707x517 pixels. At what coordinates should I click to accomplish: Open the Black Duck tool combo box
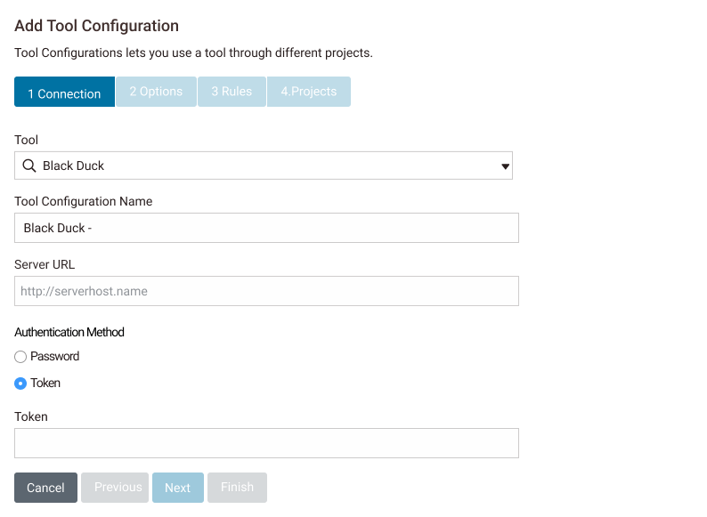tap(264, 166)
